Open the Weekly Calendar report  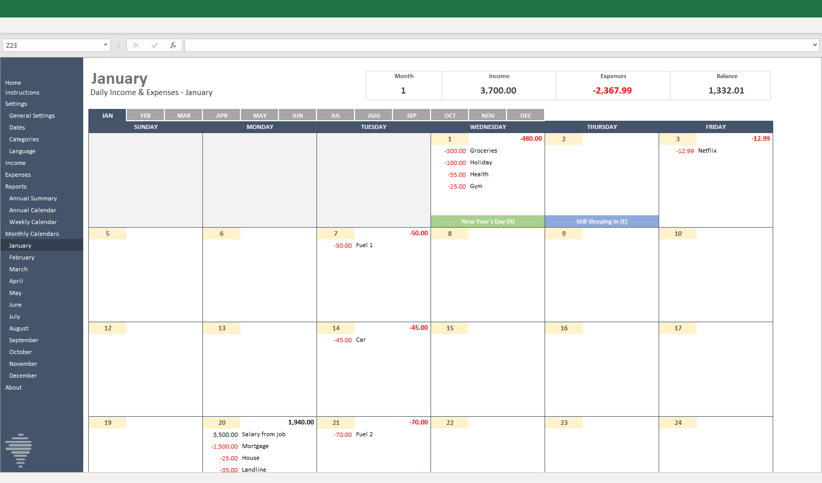(x=33, y=222)
